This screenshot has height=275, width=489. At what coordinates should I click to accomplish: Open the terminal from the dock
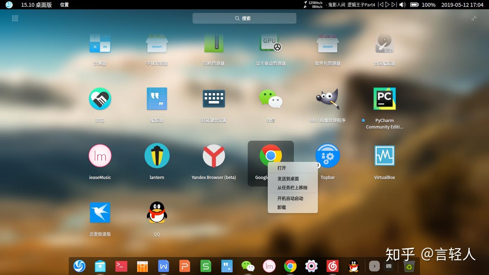(121, 266)
